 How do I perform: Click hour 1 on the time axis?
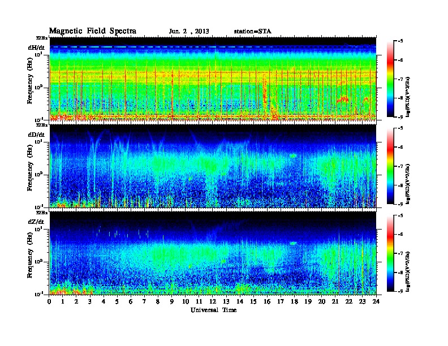coord(63,301)
